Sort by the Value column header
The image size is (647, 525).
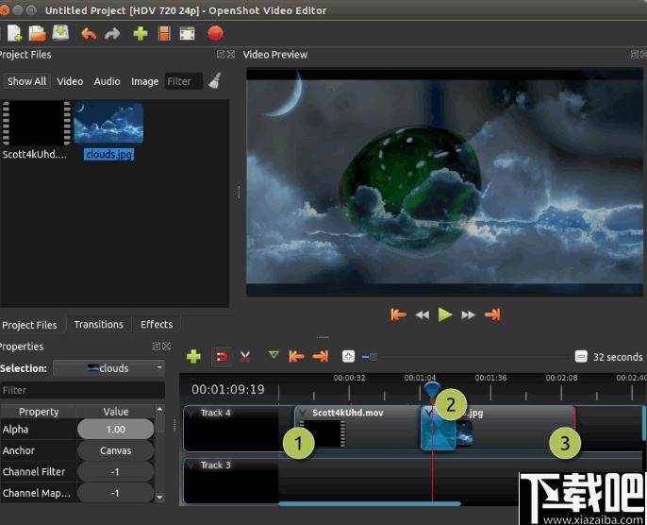[x=115, y=412]
